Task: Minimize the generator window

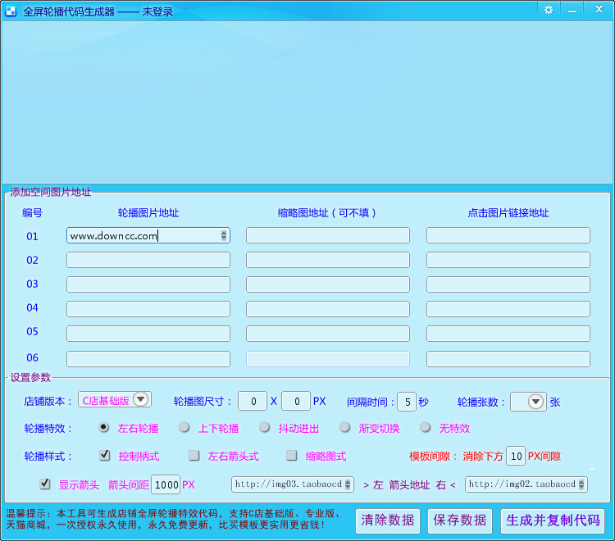Action: tap(572, 10)
